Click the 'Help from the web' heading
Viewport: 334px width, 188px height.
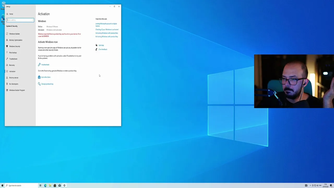[101, 19]
